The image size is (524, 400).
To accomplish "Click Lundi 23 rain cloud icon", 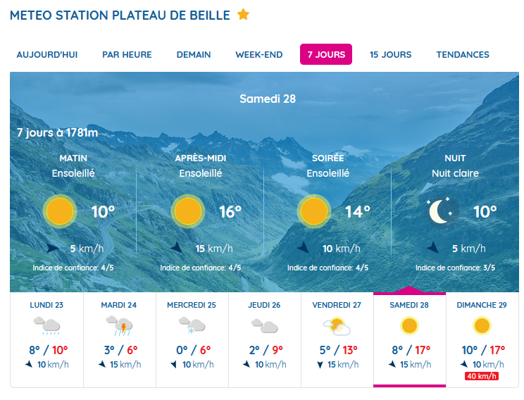I will point(46,326).
